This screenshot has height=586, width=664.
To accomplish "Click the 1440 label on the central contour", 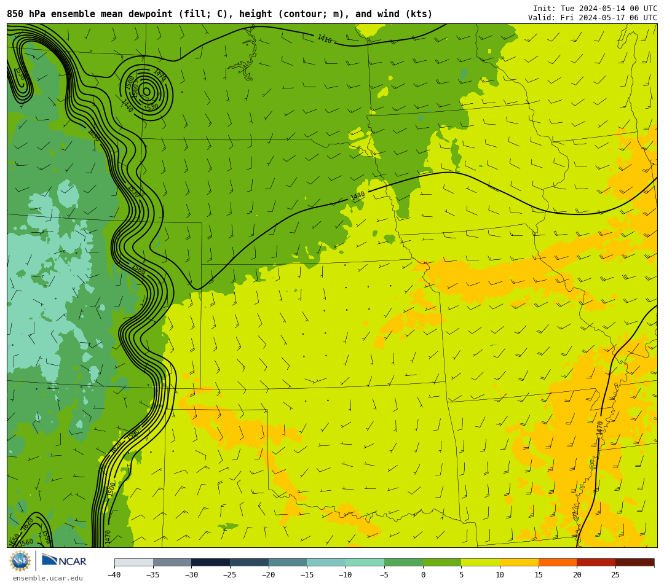I will point(357,197).
